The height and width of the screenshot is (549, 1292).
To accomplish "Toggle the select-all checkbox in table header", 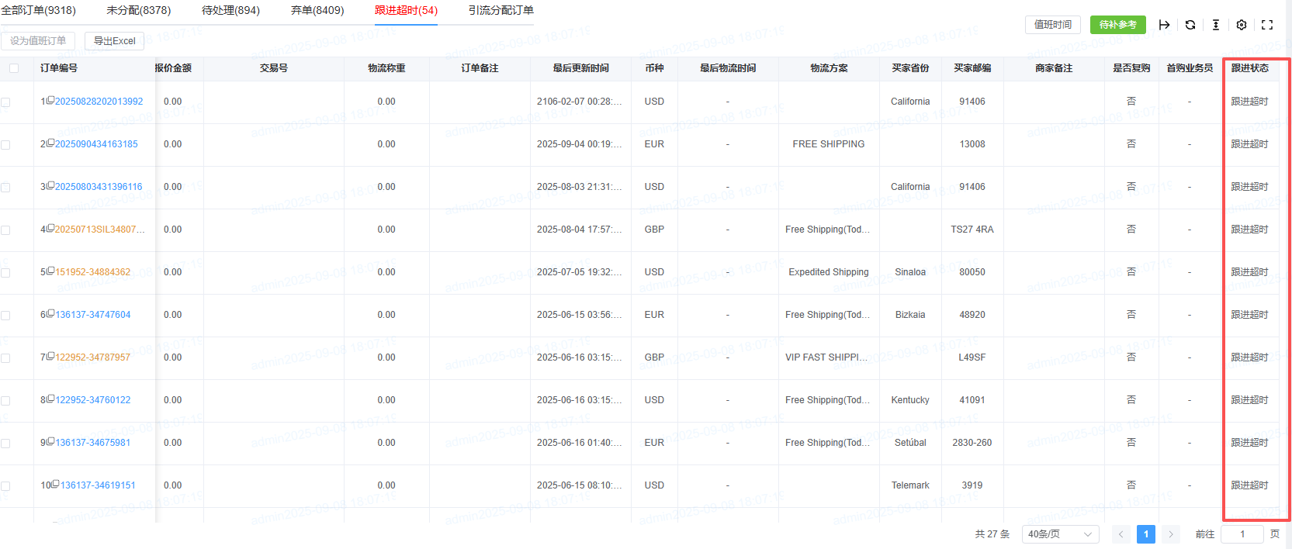I will (x=14, y=68).
